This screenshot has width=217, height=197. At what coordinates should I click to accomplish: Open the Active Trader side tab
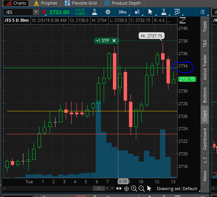205,67
